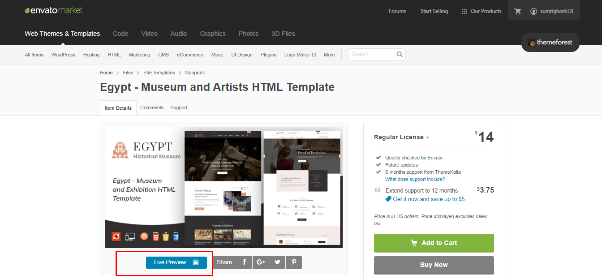Viewport: 602px width, 279px height.
Task: Select Plugins category
Action: pos(268,55)
